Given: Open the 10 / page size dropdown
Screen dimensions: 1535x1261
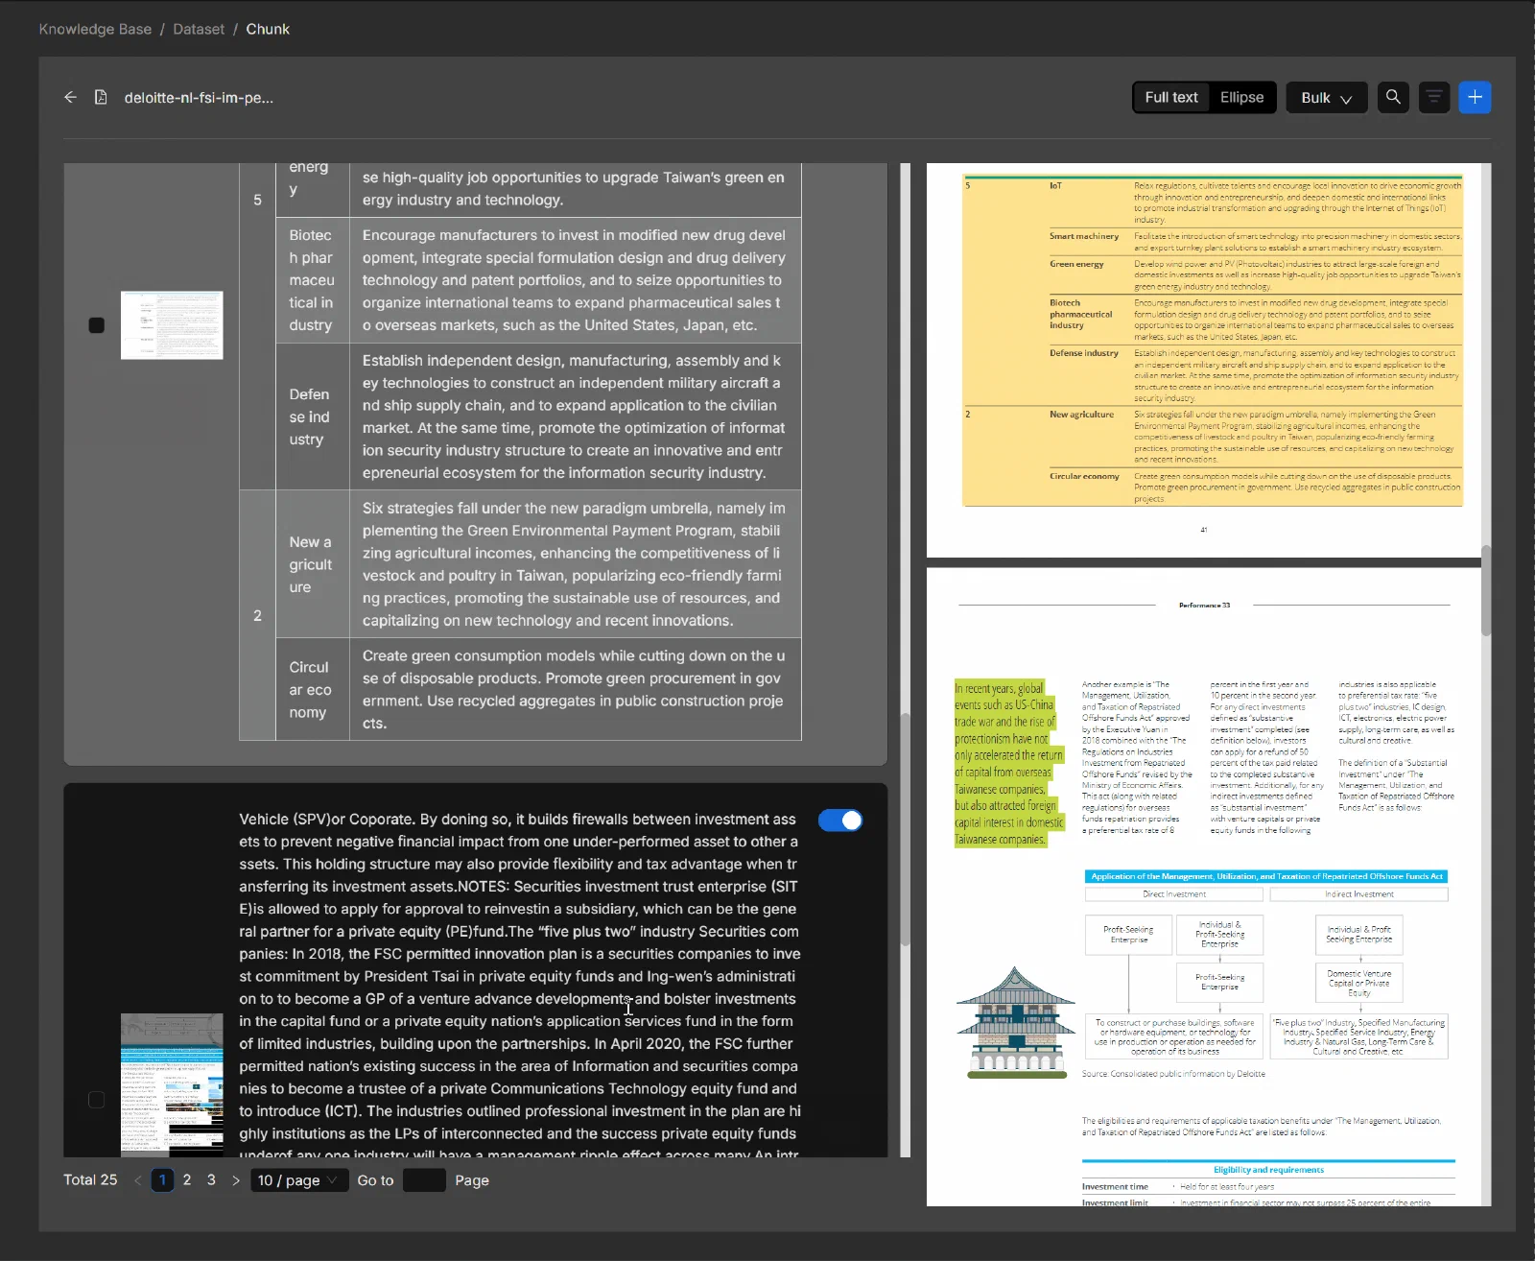Looking at the screenshot, I should [x=297, y=1180].
